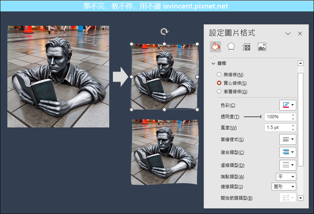Open the Picture tab icon
Viewport: 314px width, 214px height.
262,47
